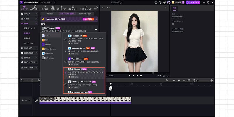Expand the AI 動画 sidebar section
234x117 pixels.
point(30,19)
